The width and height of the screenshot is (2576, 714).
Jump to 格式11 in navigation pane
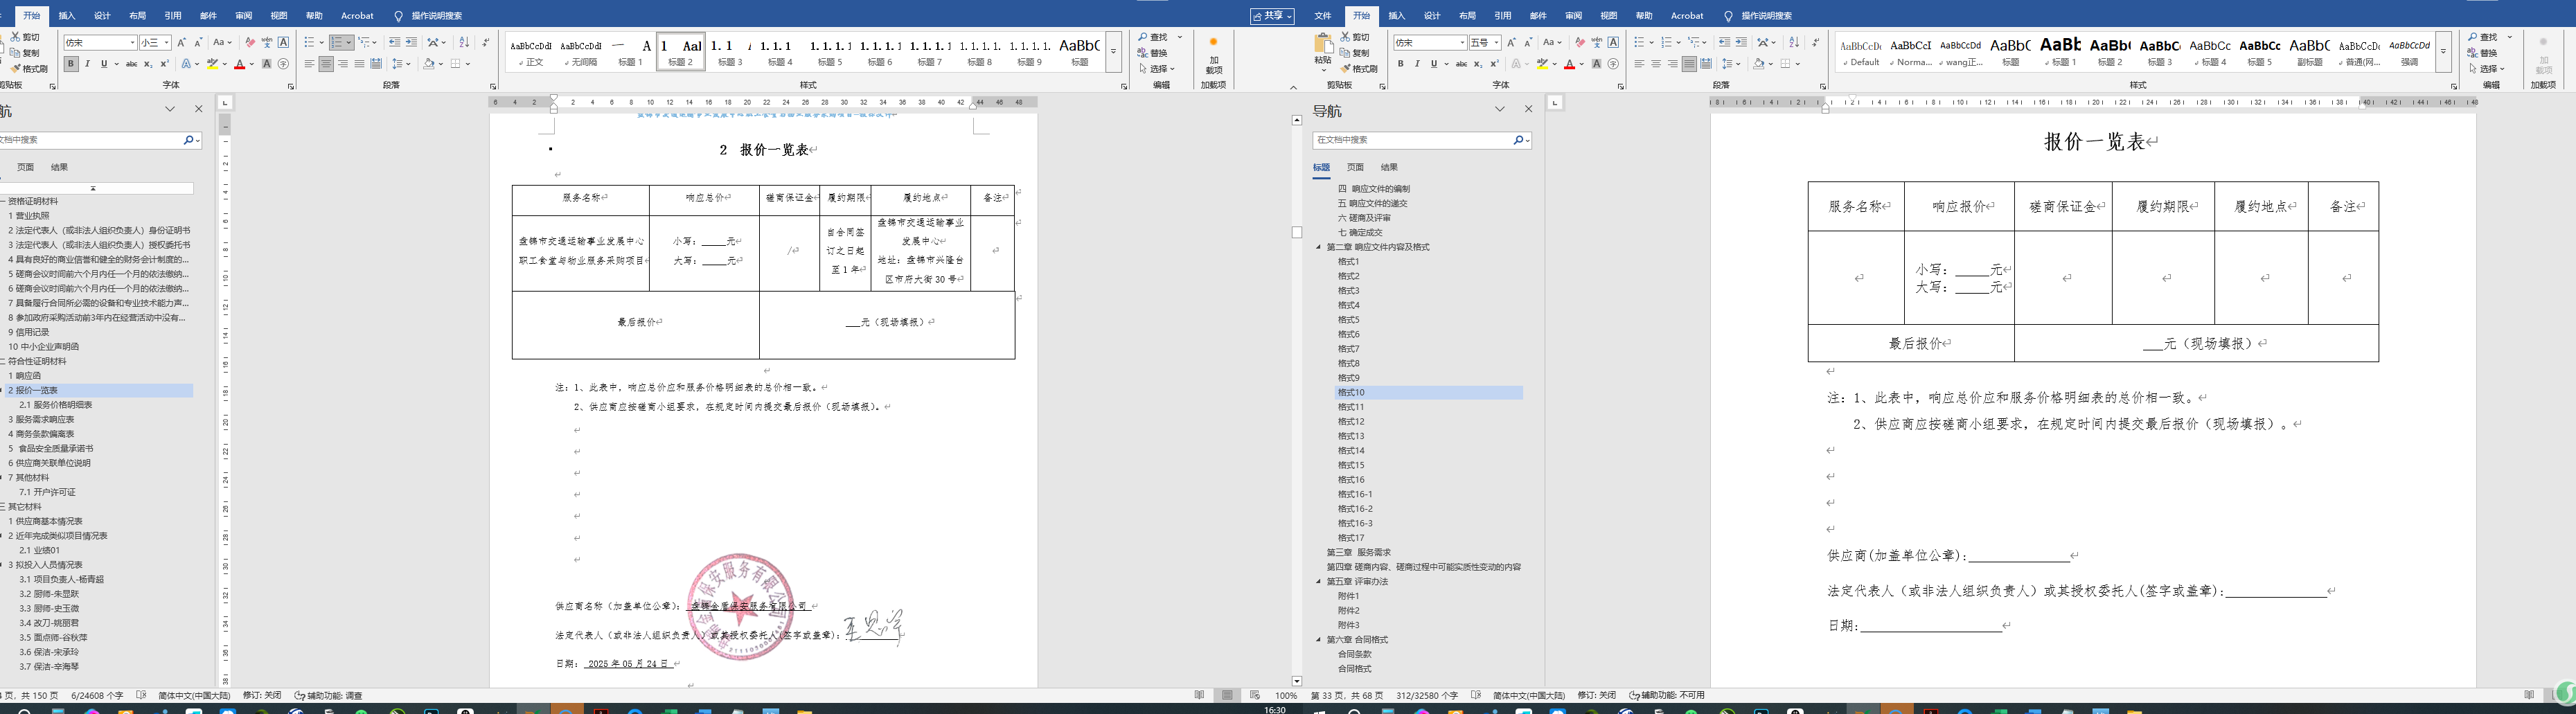point(1350,407)
